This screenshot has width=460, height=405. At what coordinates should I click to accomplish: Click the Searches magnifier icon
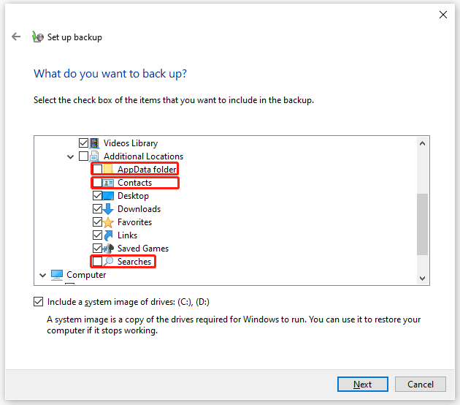coord(110,262)
